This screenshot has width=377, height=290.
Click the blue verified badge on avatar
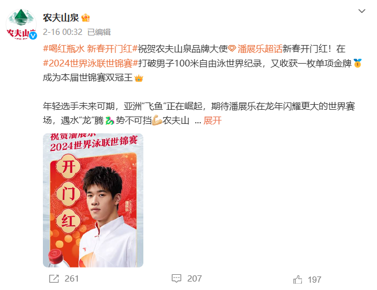(33, 35)
